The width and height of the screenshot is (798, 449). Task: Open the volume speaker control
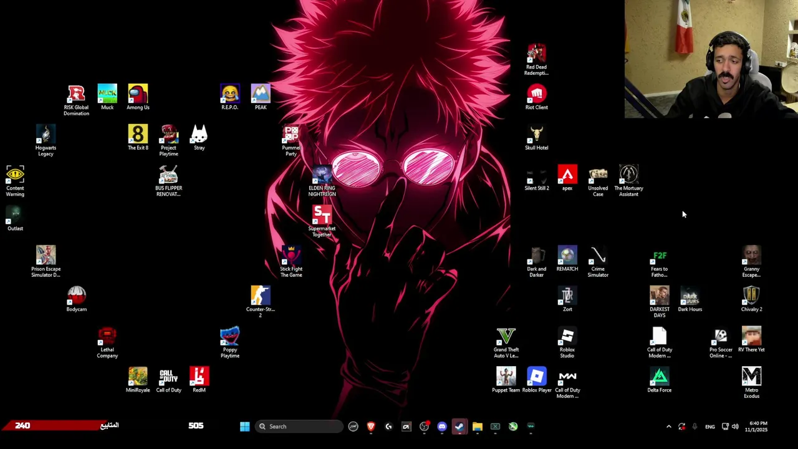[x=735, y=427]
